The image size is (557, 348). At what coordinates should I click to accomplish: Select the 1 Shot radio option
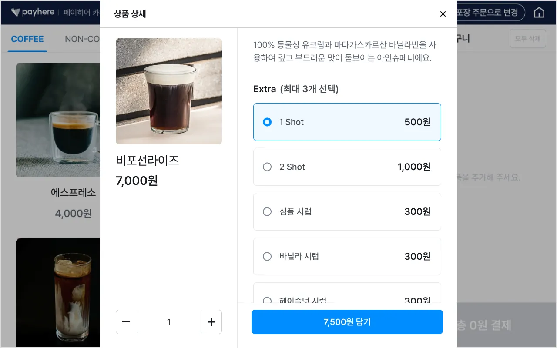pyautogui.click(x=267, y=122)
